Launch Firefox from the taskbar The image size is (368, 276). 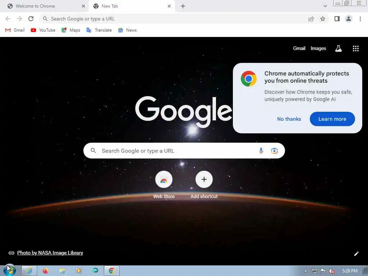(x=46, y=271)
